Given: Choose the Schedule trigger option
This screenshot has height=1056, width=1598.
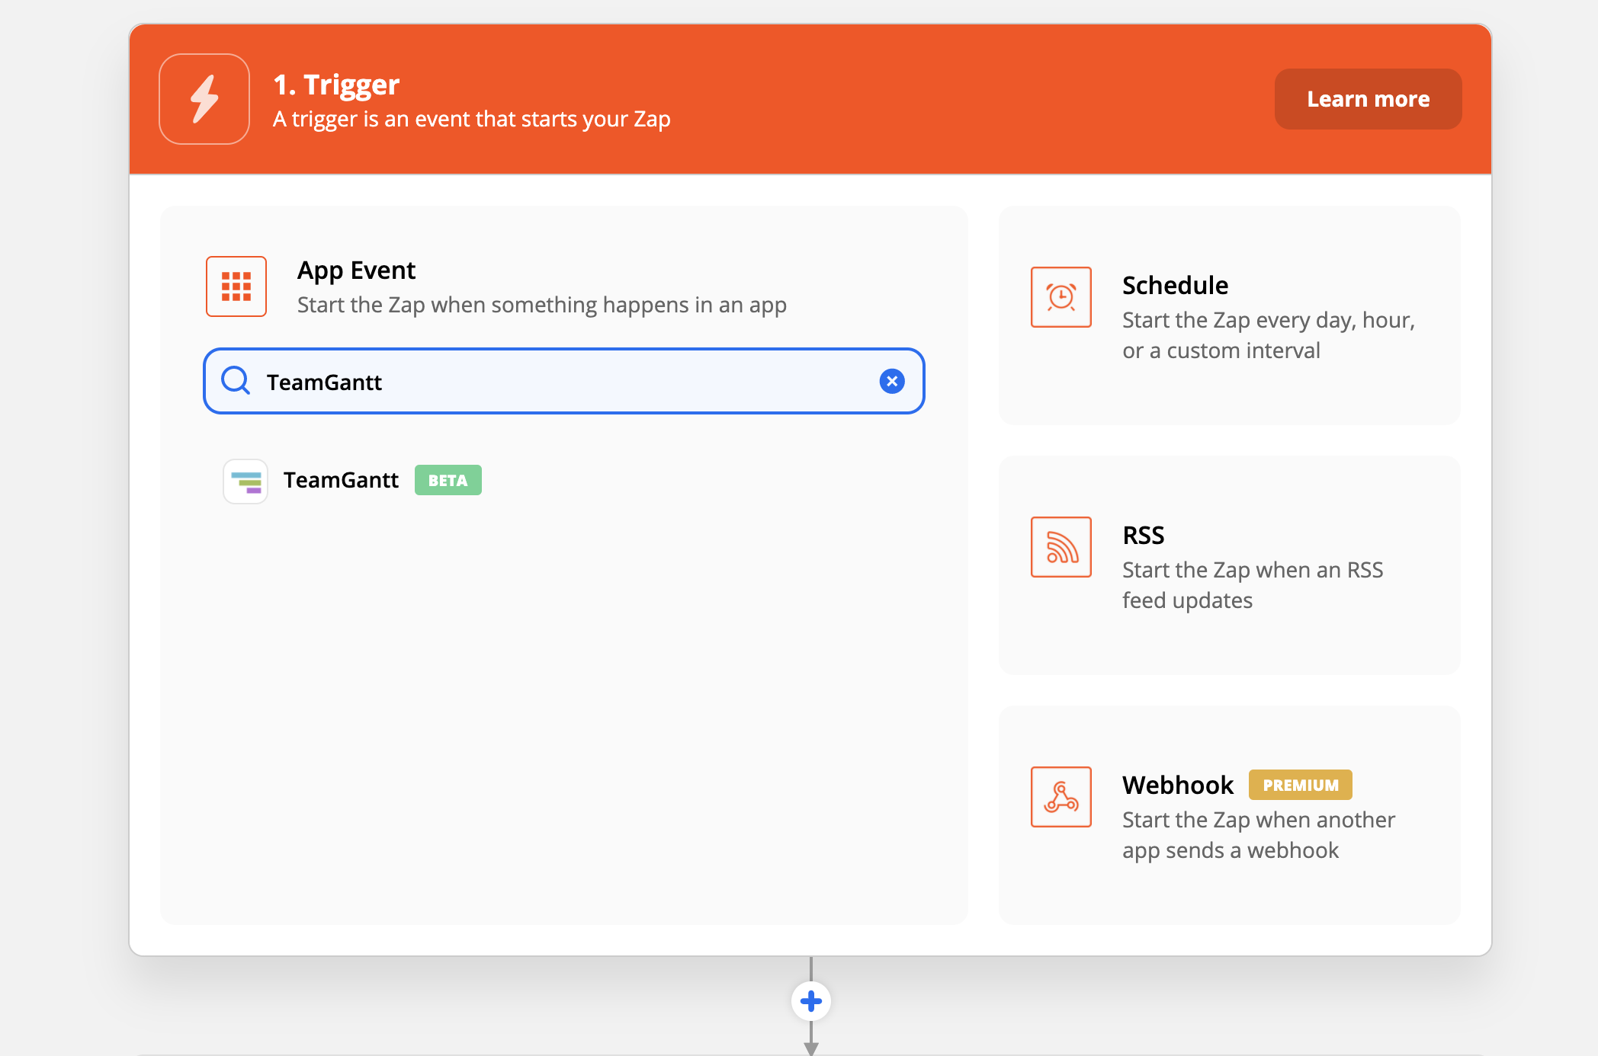Looking at the screenshot, I should [x=1228, y=316].
